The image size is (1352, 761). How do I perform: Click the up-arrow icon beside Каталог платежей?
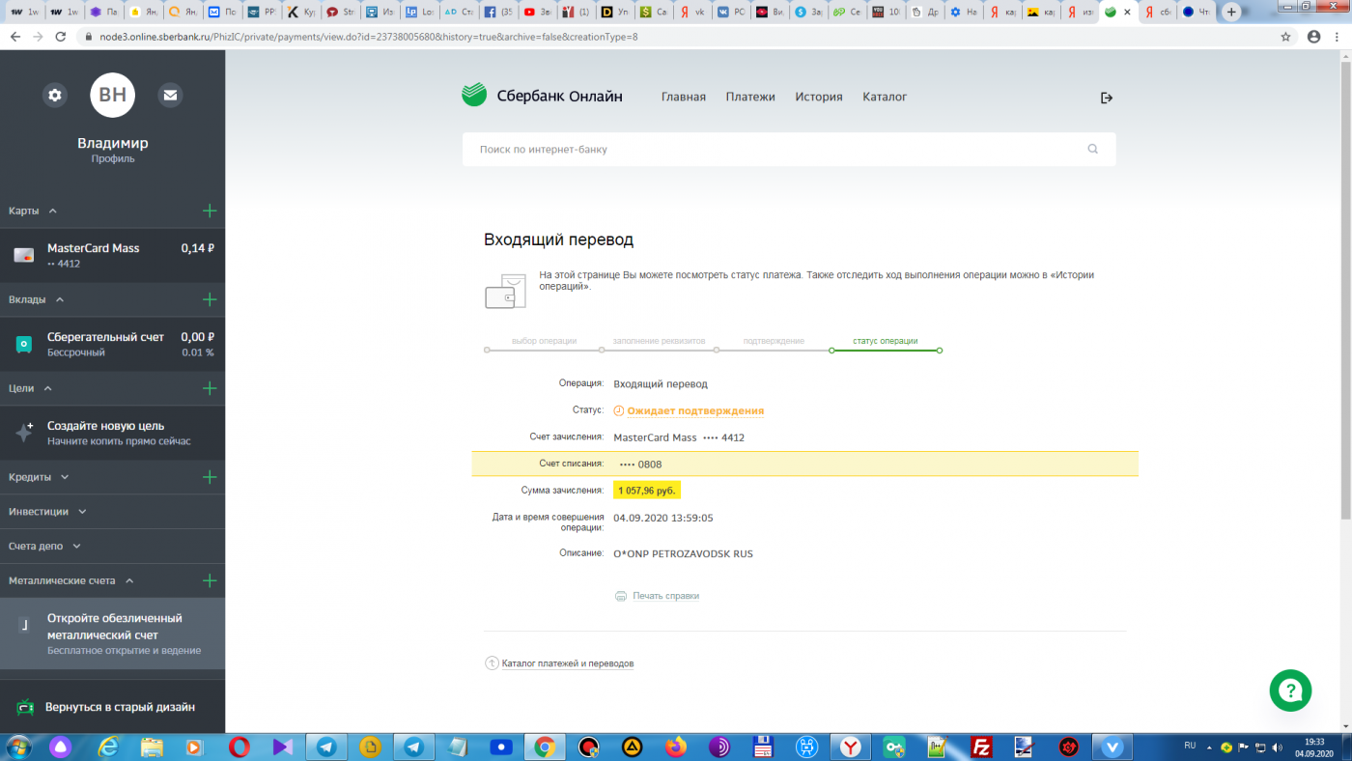point(492,663)
